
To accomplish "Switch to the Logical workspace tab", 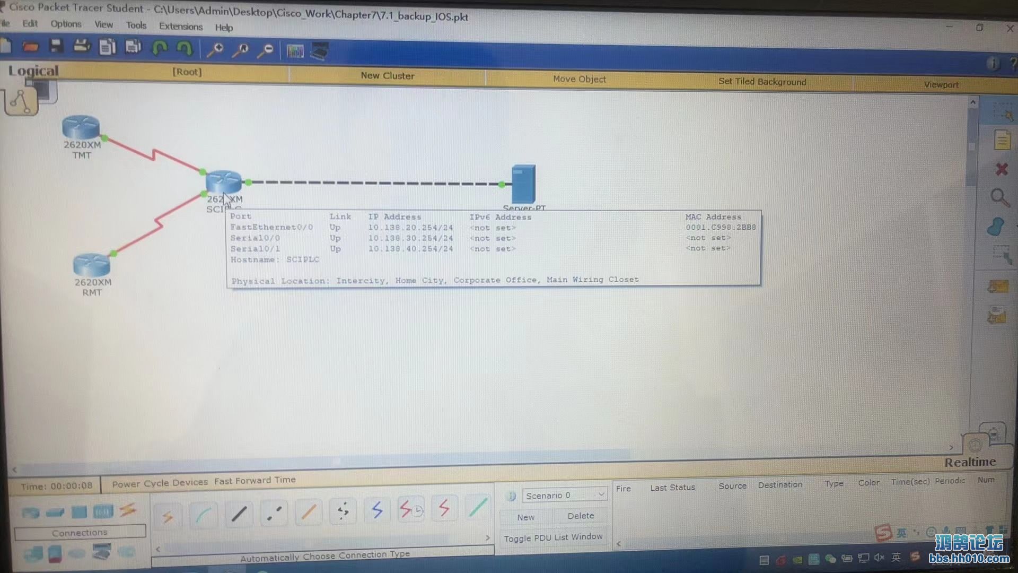I will (33, 71).
